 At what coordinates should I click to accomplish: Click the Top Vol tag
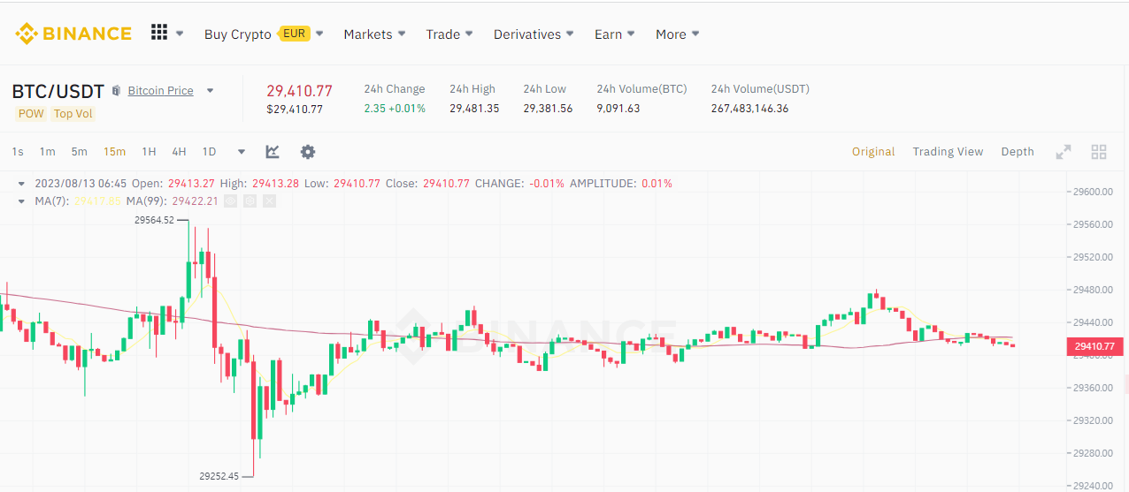coord(73,114)
